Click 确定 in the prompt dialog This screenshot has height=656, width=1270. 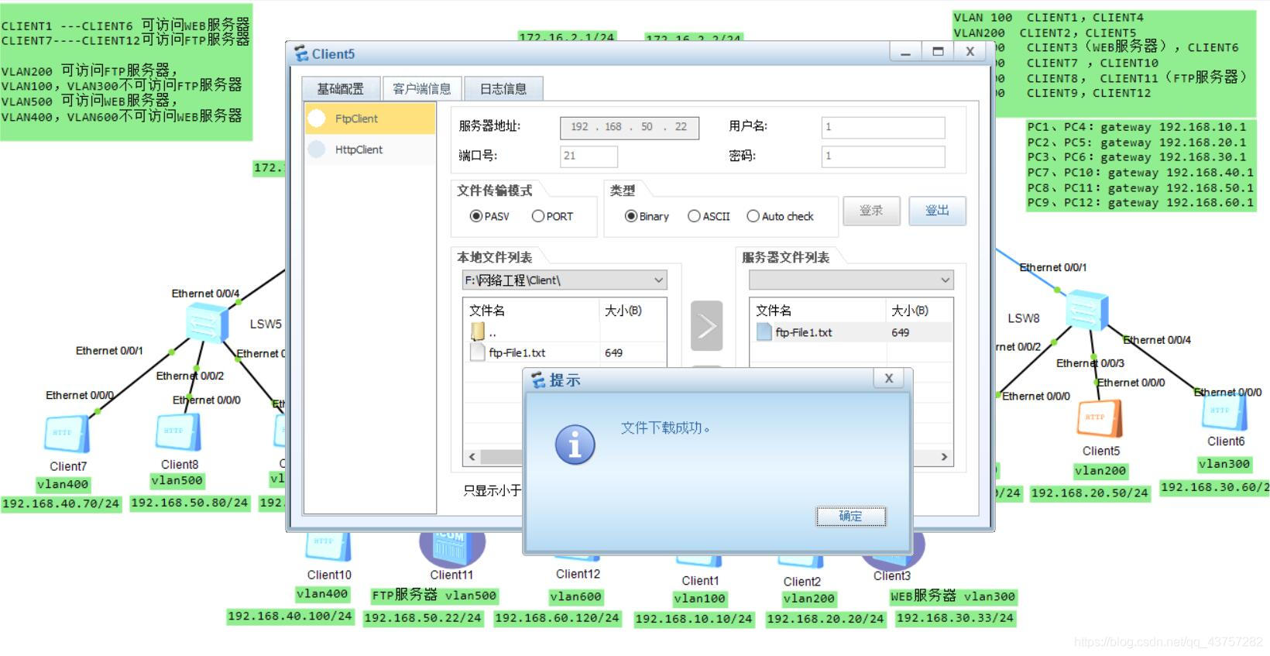[x=850, y=516]
